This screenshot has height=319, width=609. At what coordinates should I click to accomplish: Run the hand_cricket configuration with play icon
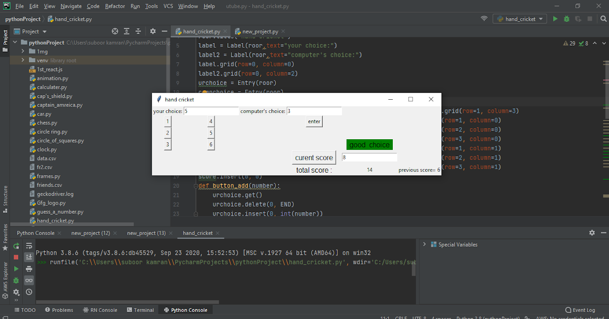coord(555,18)
